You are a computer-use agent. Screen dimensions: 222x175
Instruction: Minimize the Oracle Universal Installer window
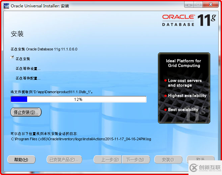pyautogui.click(x=189, y=5)
